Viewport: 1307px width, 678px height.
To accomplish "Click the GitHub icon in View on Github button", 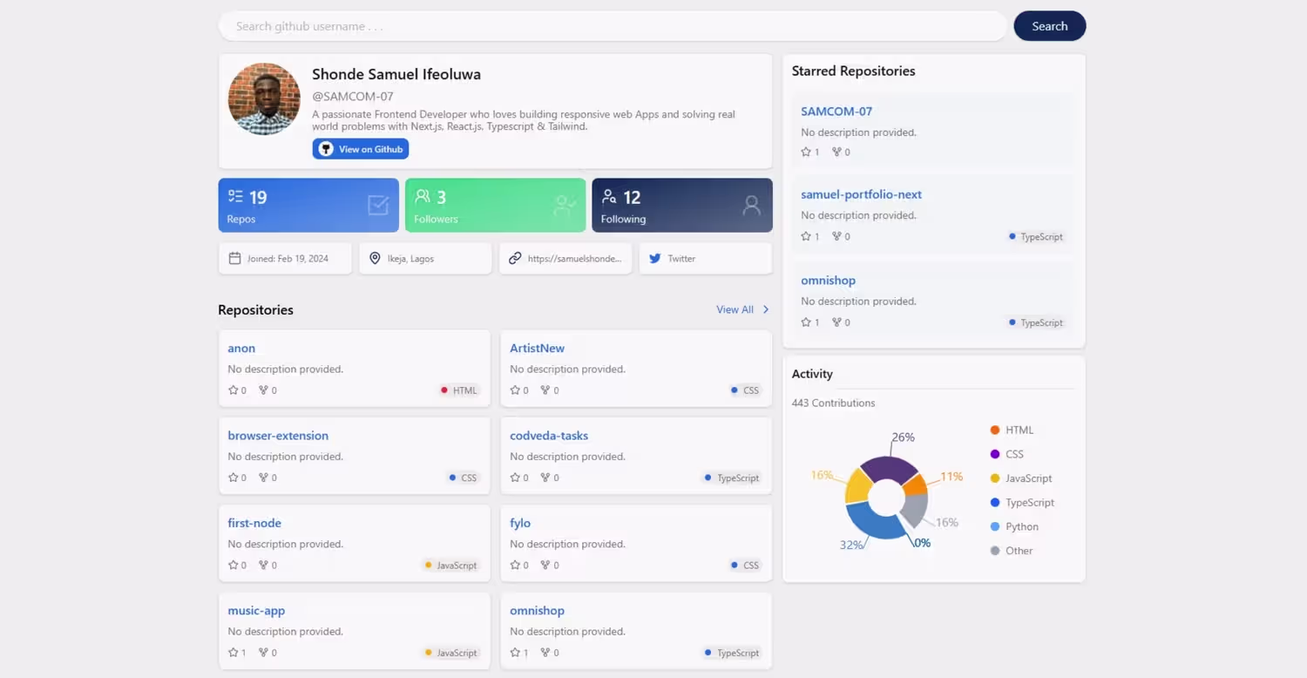I will pyautogui.click(x=326, y=149).
